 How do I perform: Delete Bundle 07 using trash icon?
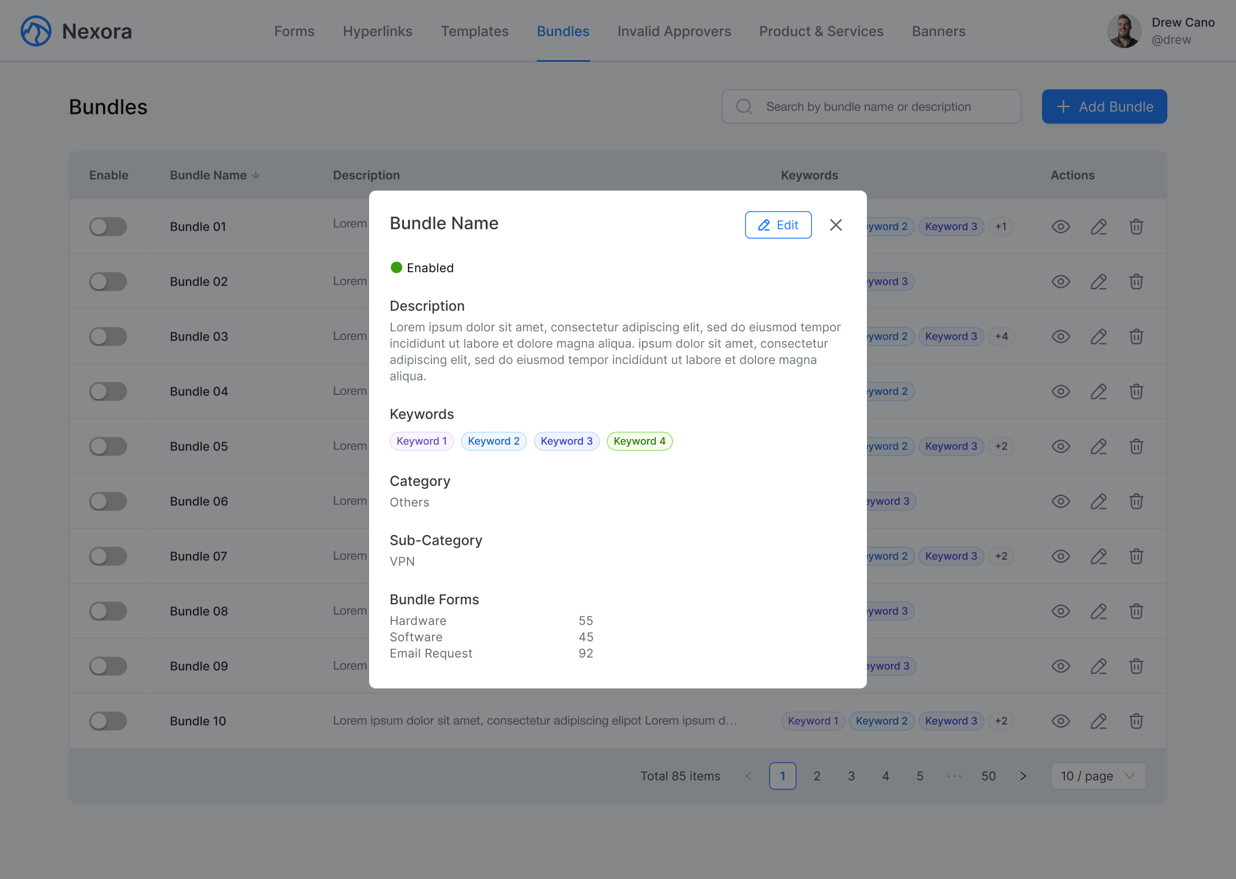click(x=1136, y=556)
